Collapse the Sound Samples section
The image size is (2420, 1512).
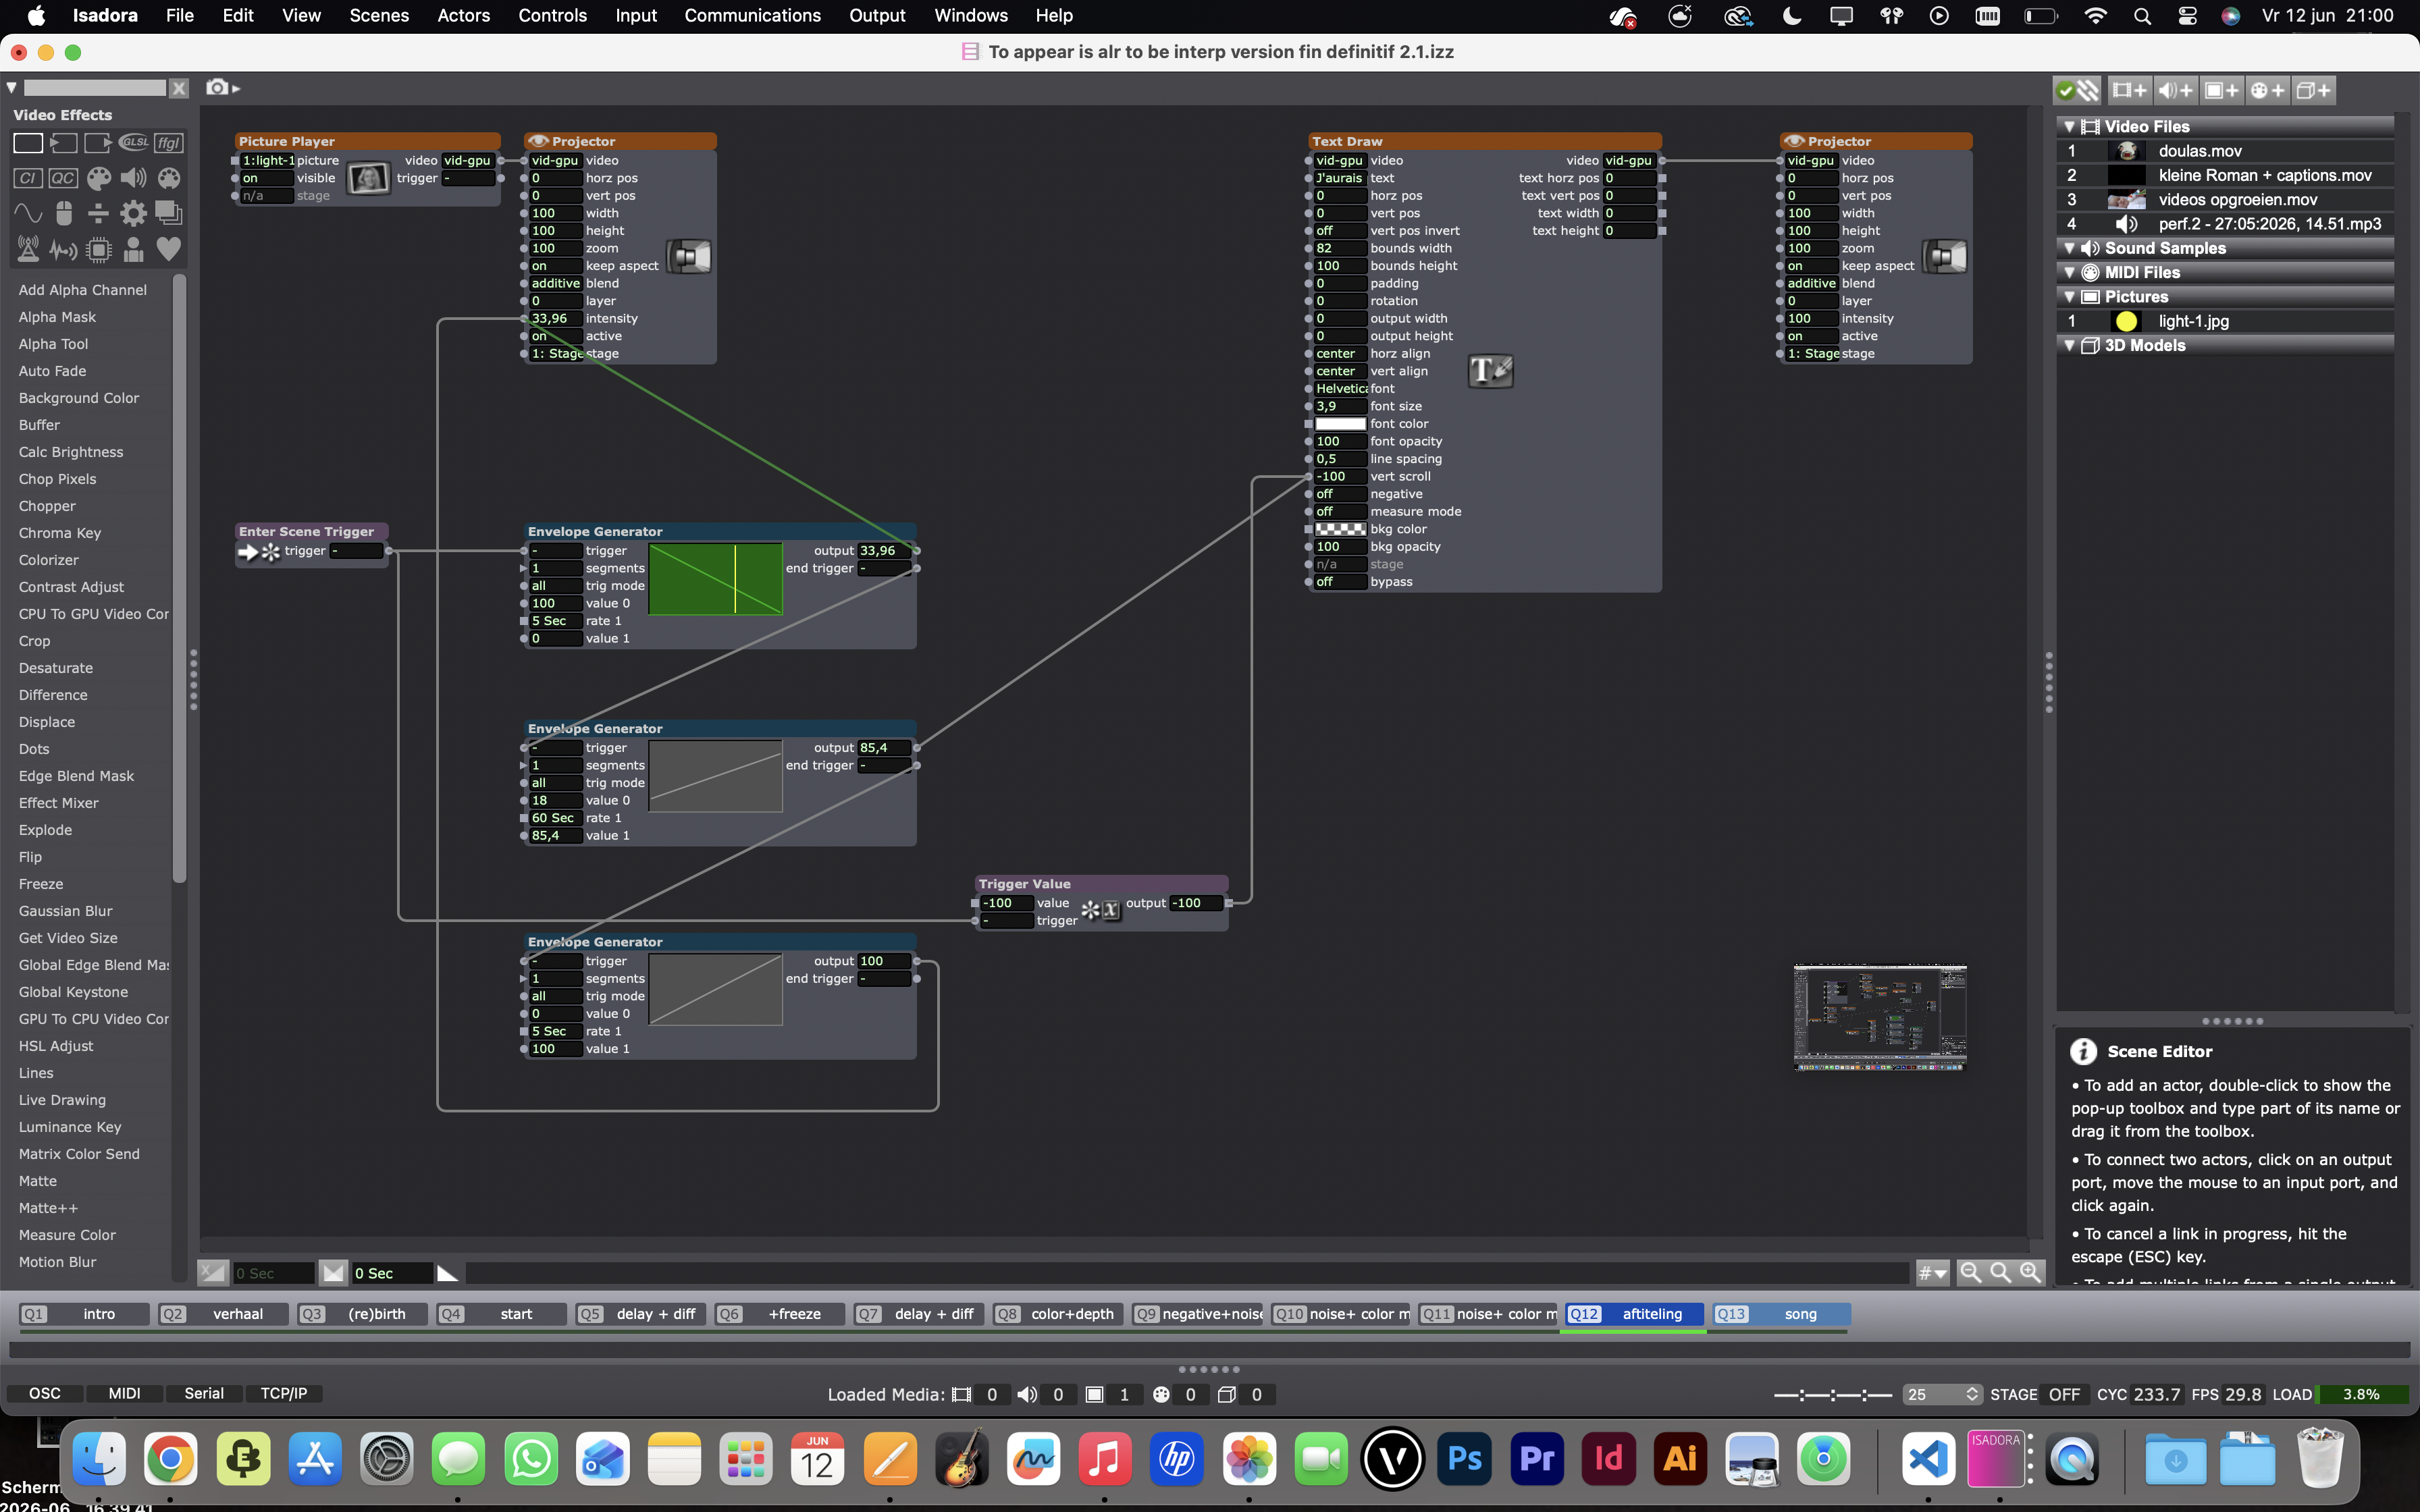[x=2069, y=248]
